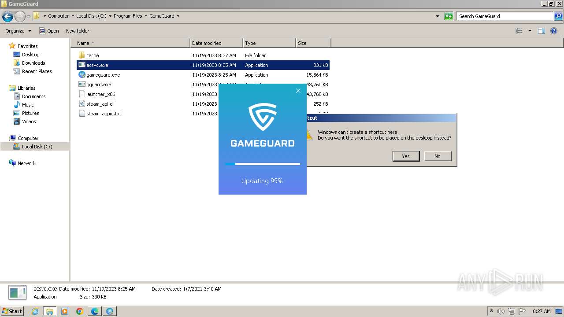This screenshot has width=564, height=317.
Task: Click Yes in the Shortcut dialog
Action: click(x=406, y=156)
